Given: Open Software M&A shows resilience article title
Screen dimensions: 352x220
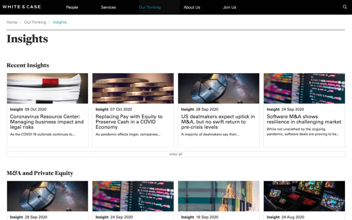Looking at the screenshot, I should click(x=304, y=119).
